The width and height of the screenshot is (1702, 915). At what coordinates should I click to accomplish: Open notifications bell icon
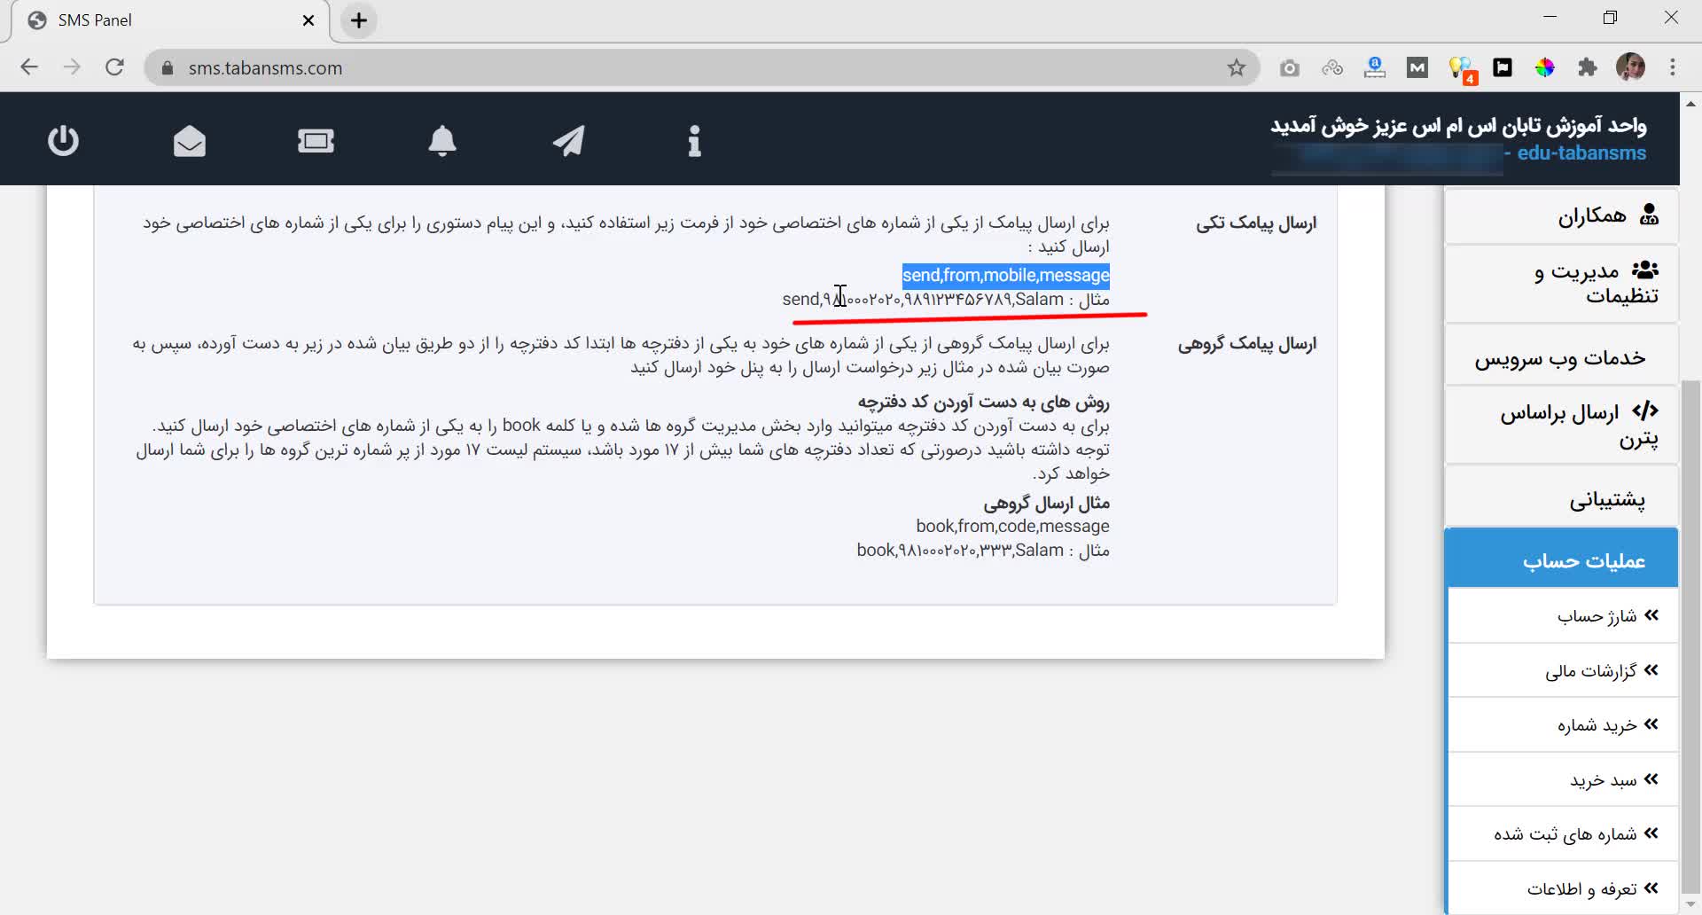[442, 141]
